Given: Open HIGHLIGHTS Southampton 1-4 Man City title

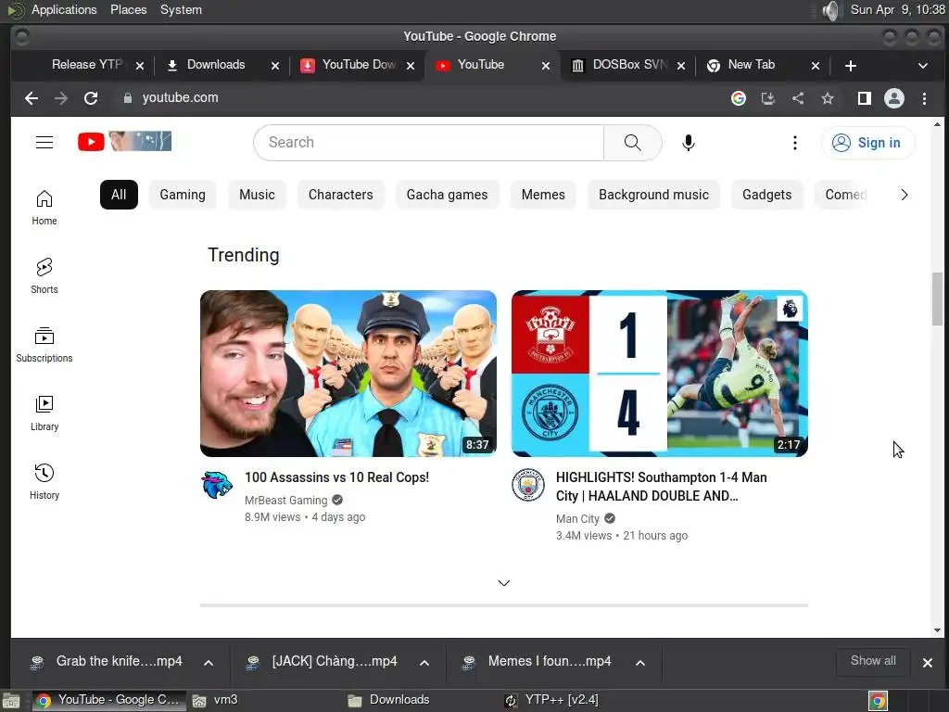Looking at the screenshot, I should 662,487.
